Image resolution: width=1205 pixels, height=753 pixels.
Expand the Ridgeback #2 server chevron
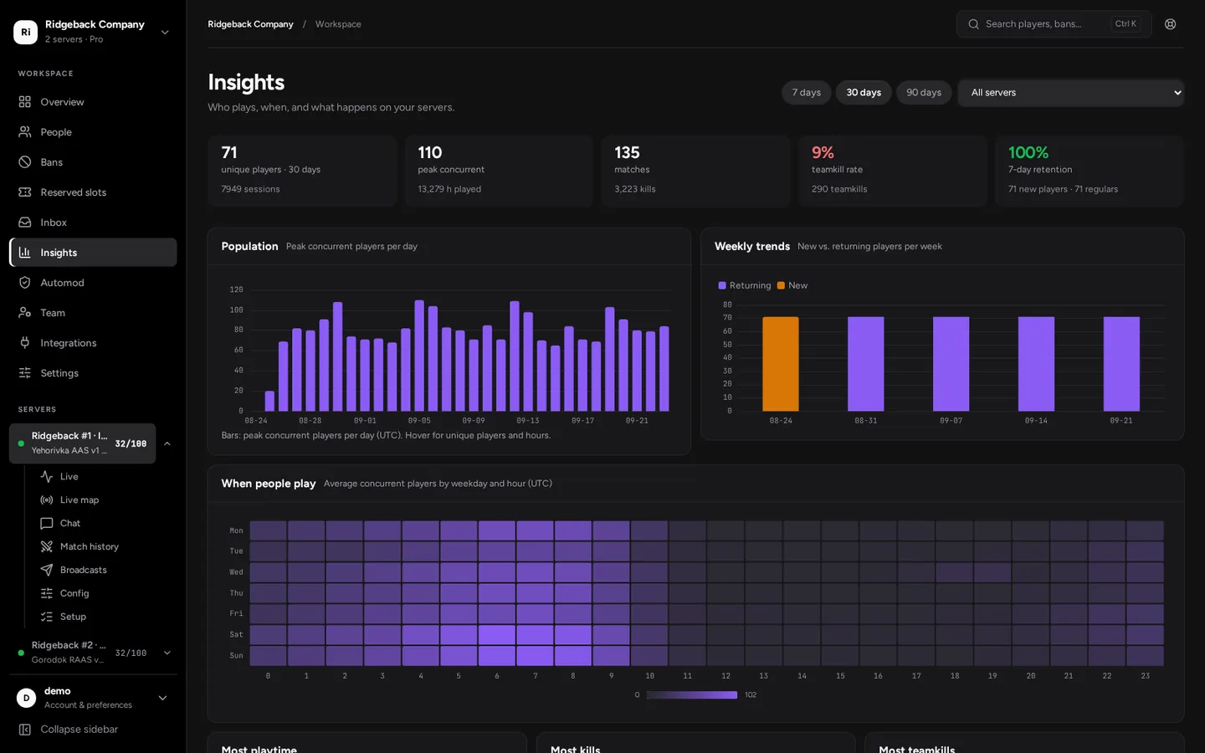167,653
